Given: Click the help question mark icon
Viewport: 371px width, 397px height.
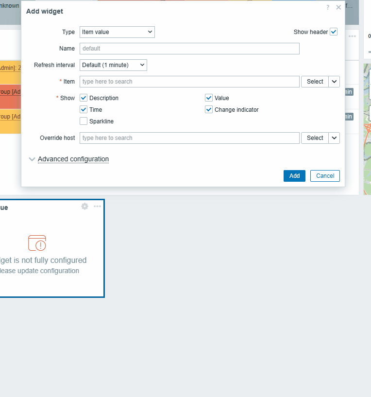Looking at the screenshot, I should click(328, 8).
